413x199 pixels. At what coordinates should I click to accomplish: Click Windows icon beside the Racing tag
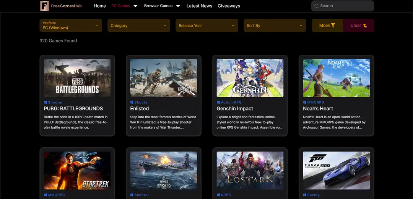304,195
